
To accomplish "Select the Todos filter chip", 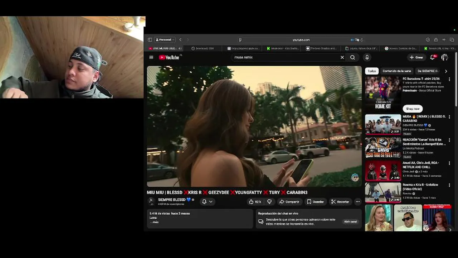I will (372, 71).
